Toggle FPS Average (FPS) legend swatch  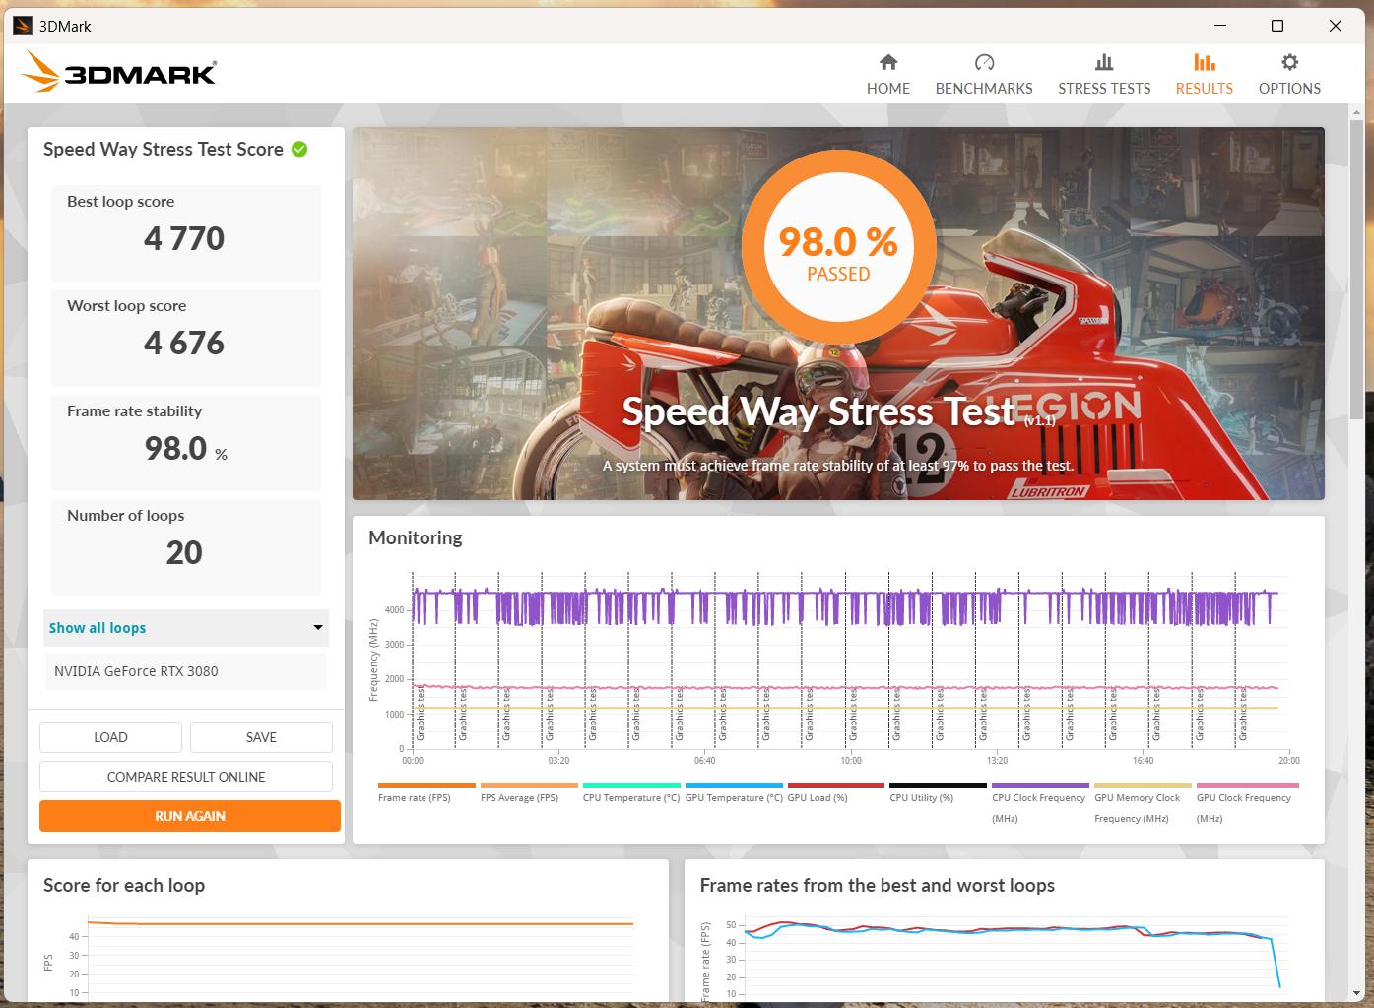click(529, 786)
